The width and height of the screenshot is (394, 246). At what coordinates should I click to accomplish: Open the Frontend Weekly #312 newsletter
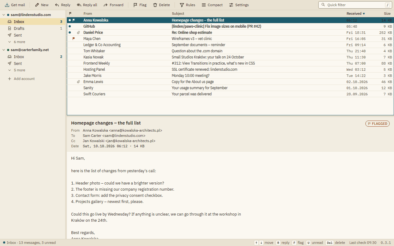click(230, 63)
